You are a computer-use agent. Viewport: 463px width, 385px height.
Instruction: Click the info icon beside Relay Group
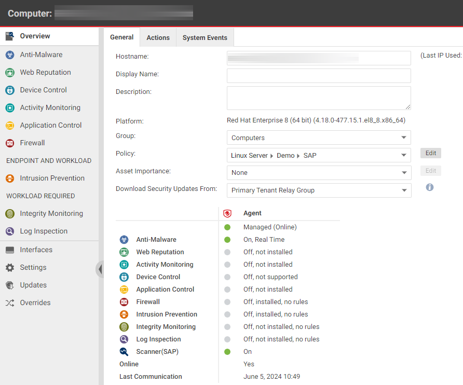(x=430, y=187)
